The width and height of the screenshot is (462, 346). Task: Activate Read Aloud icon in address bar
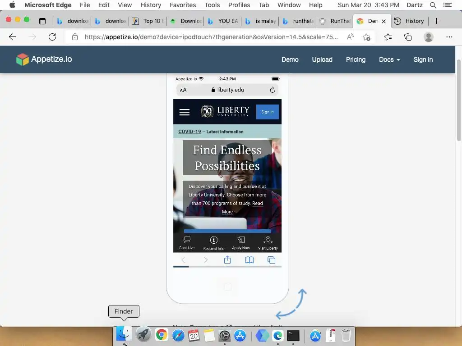click(x=350, y=37)
